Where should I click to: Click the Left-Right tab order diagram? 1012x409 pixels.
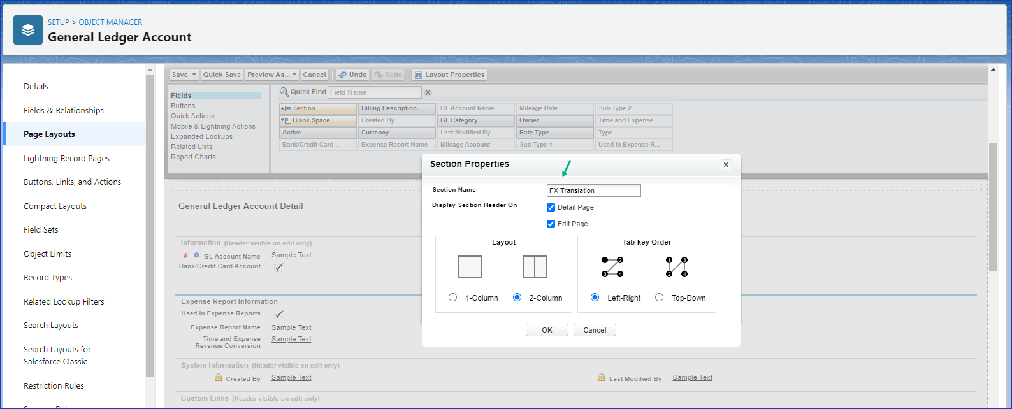pos(612,267)
